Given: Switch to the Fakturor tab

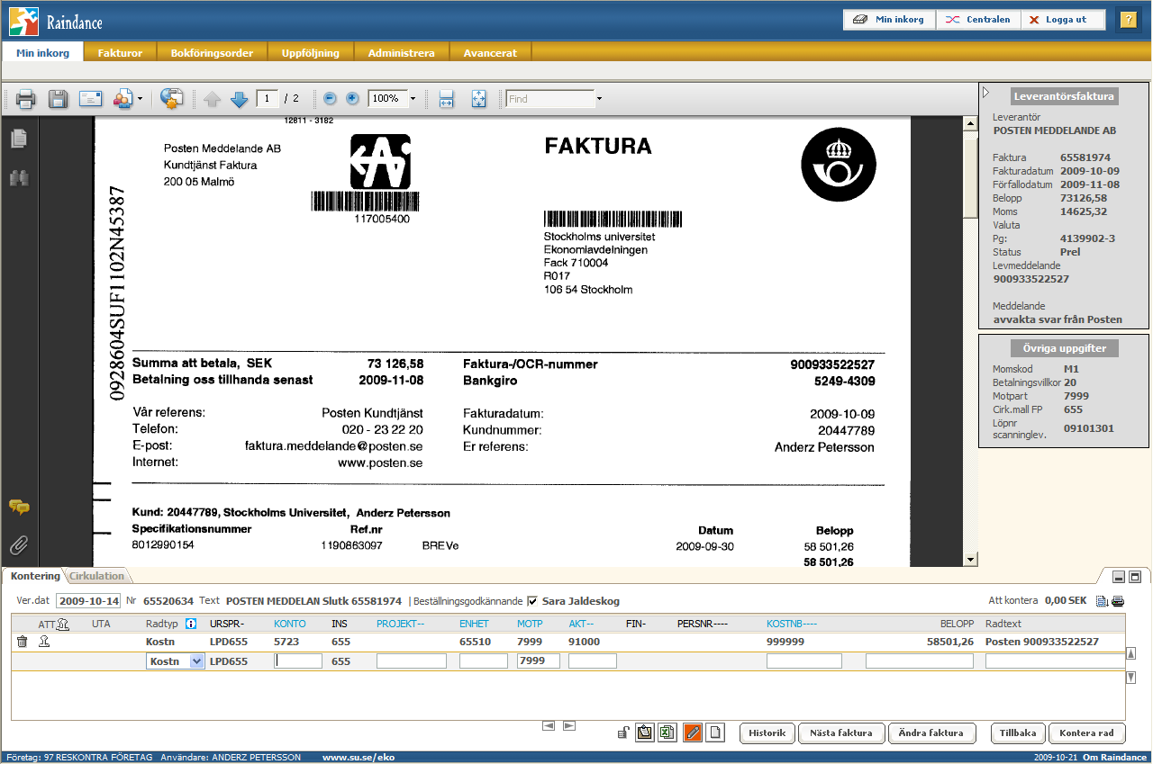Looking at the screenshot, I should click(x=120, y=53).
